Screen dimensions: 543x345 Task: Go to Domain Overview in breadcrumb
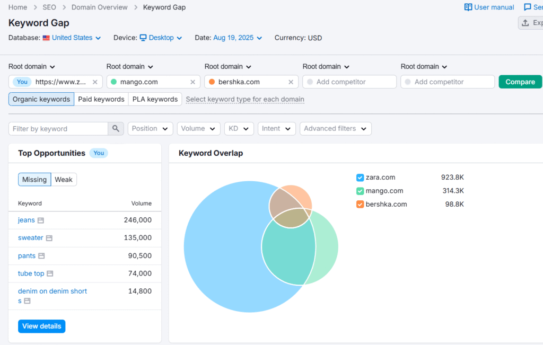[x=99, y=7]
